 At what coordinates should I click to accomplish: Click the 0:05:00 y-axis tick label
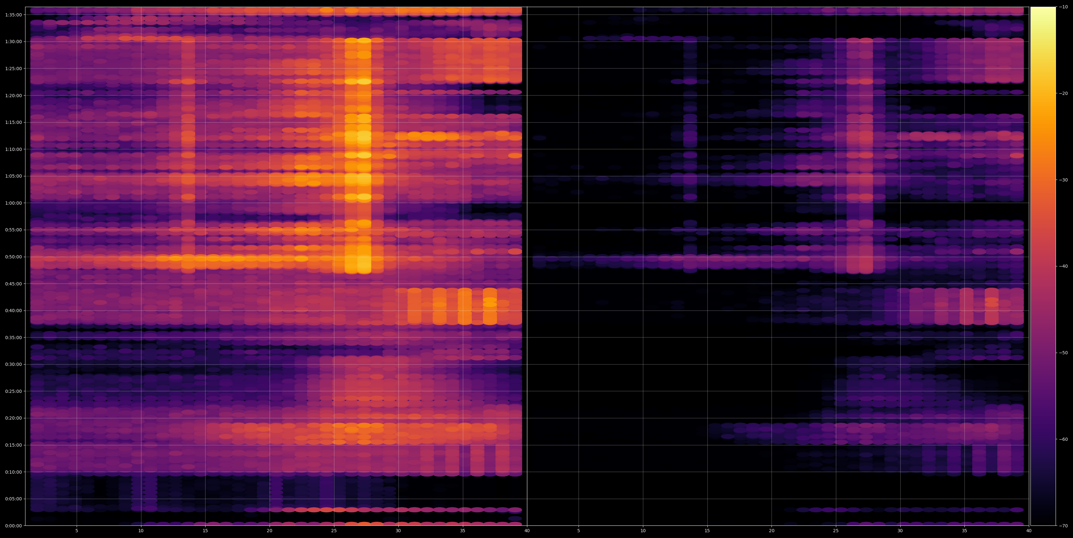pos(13,499)
